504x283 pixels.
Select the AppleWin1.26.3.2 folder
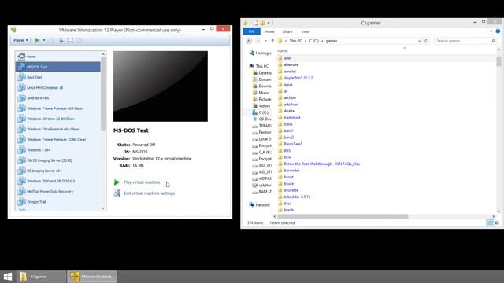click(298, 78)
